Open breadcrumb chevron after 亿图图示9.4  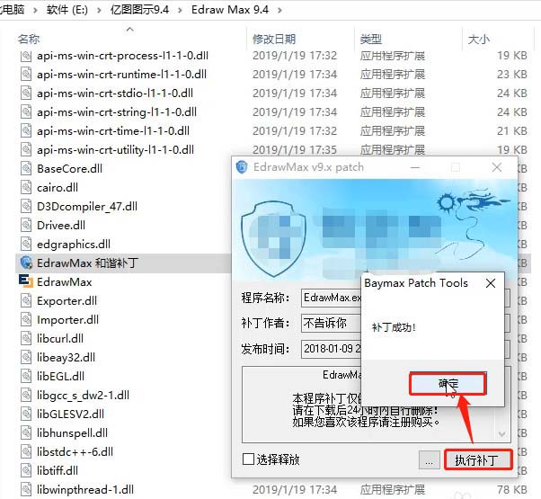click(180, 11)
